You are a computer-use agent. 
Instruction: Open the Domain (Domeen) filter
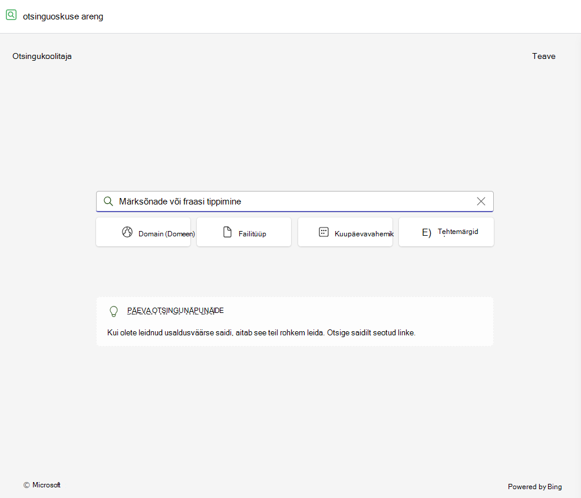pyautogui.click(x=143, y=232)
